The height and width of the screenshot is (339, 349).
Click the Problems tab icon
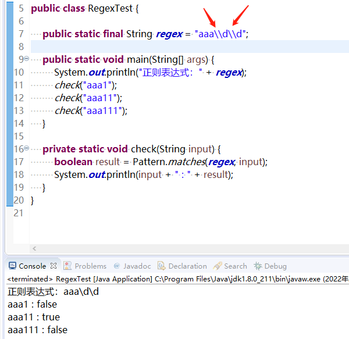point(67,266)
